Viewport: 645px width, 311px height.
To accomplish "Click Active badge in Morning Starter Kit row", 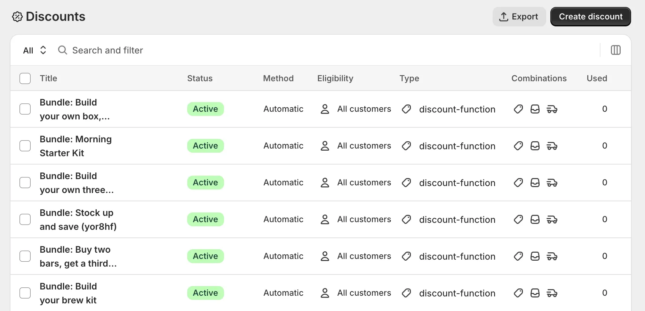I will coord(206,146).
